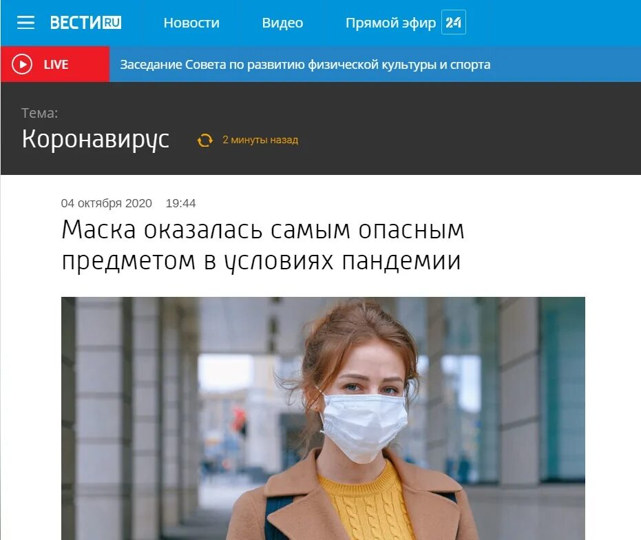This screenshot has height=540, width=641.
Task: Open Заседание Совета broadcast headline
Action: point(305,65)
